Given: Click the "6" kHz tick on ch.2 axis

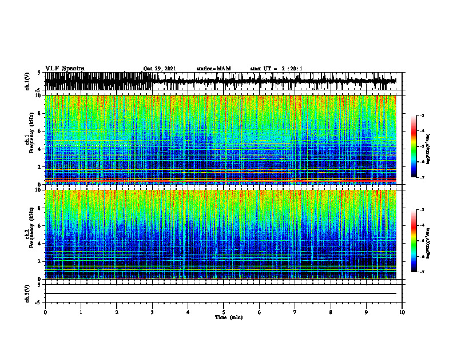Looking at the screenshot, I should [x=40, y=226].
